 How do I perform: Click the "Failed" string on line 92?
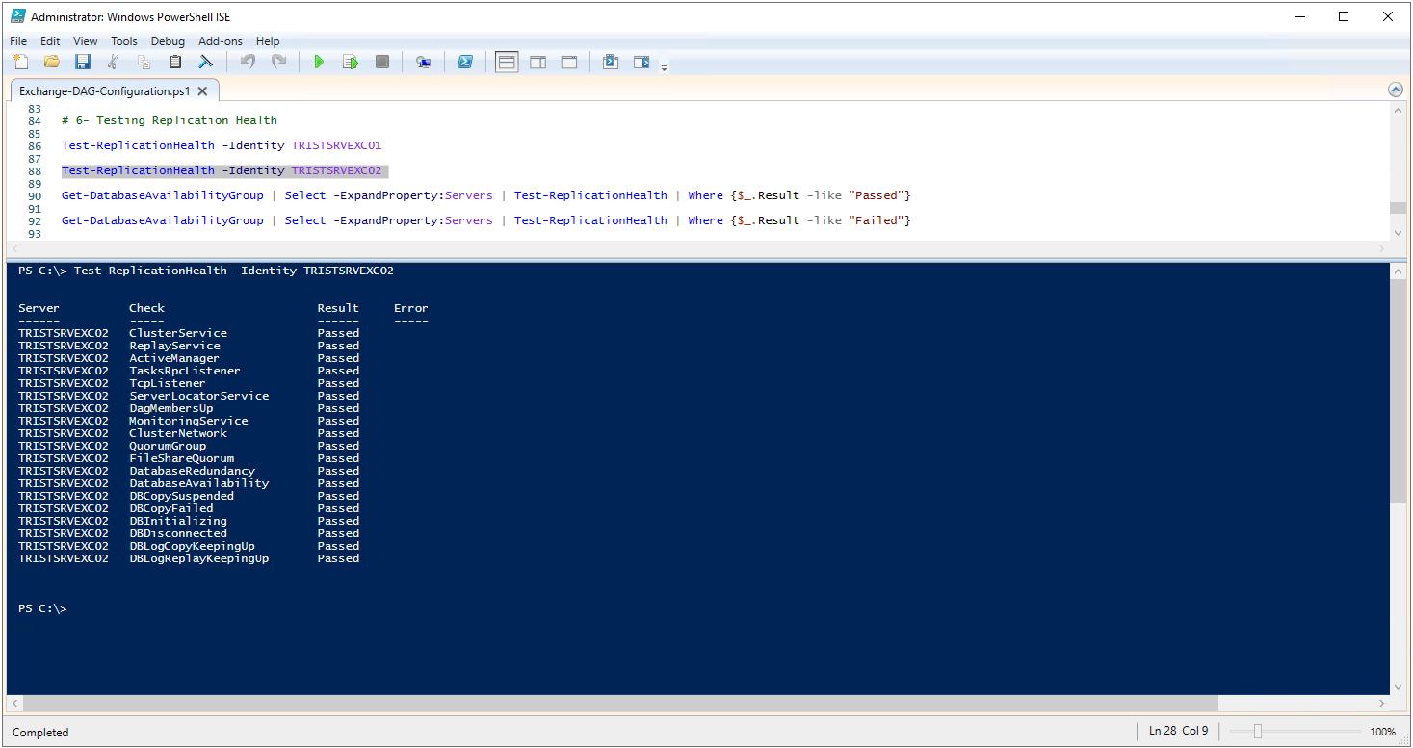(877, 220)
